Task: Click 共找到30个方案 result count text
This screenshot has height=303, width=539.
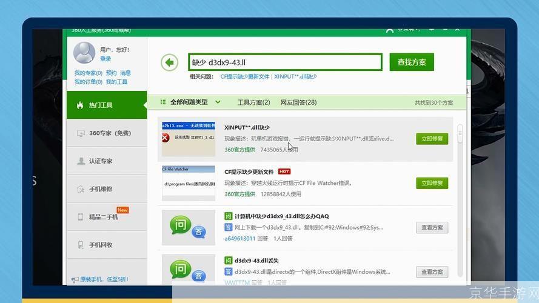Action: click(434, 103)
